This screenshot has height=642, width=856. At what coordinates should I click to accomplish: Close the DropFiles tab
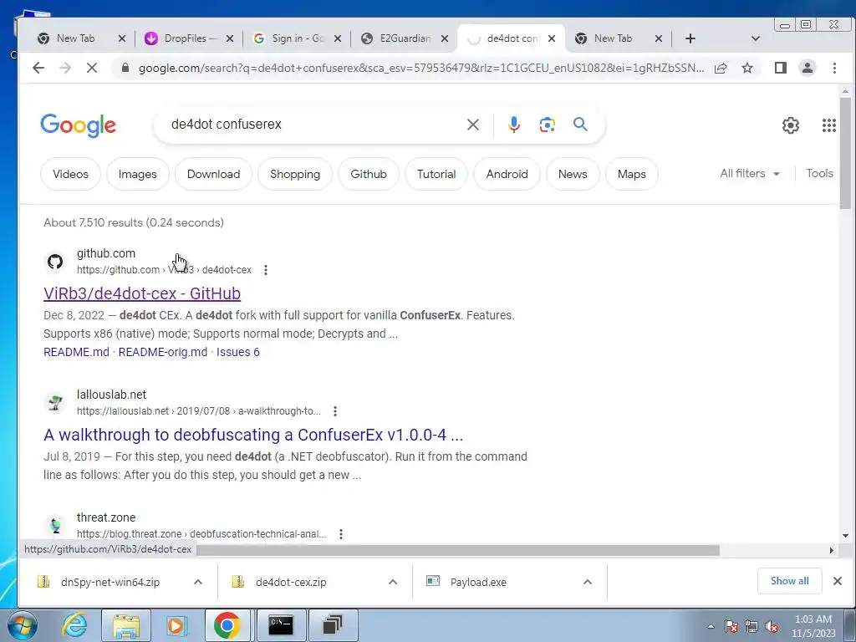[x=230, y=38]
